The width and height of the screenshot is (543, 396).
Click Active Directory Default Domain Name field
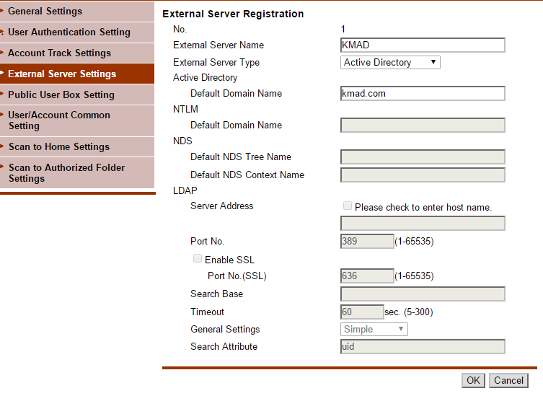[423, 94]
